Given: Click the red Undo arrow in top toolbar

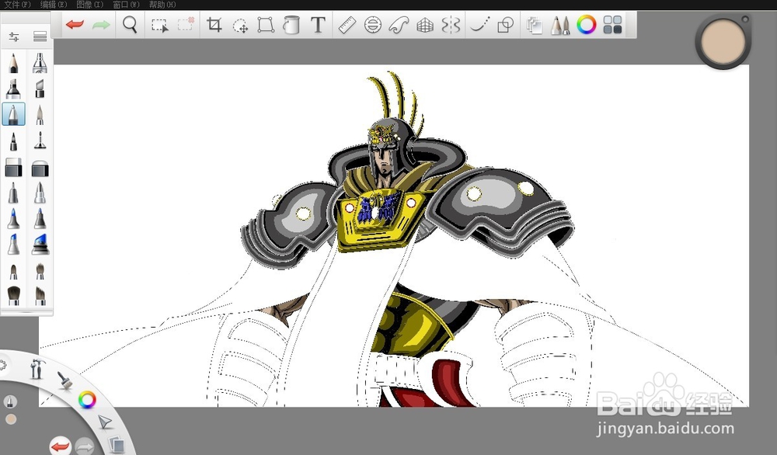Looking at the screenshot, I should click(x=75, y=24).
